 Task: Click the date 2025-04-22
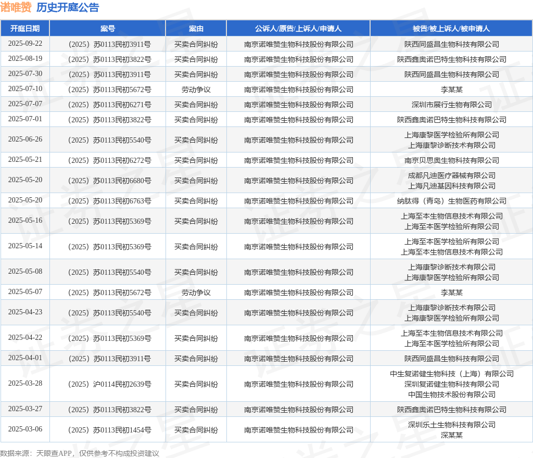(x=25, y=337)
